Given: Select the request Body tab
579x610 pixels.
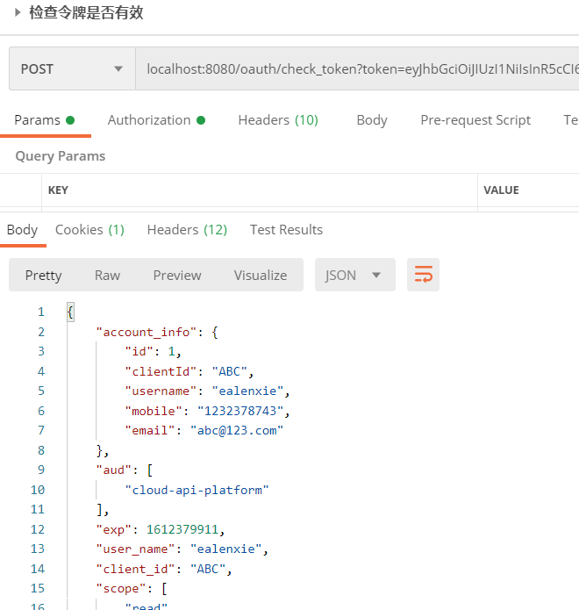Looking at the screenshot, I should tap(372, 120).
